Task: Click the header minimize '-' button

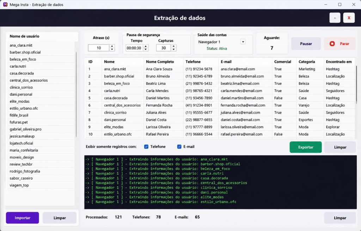Action: click(335, 18)
